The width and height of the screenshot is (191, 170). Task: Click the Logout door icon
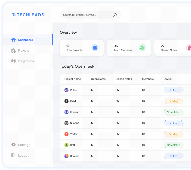(13, 155)
